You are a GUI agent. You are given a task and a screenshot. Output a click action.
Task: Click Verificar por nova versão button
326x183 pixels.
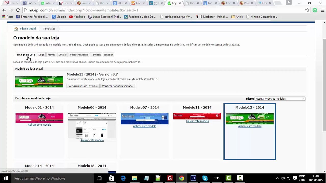pyautogui.click(x=118, y=86)
